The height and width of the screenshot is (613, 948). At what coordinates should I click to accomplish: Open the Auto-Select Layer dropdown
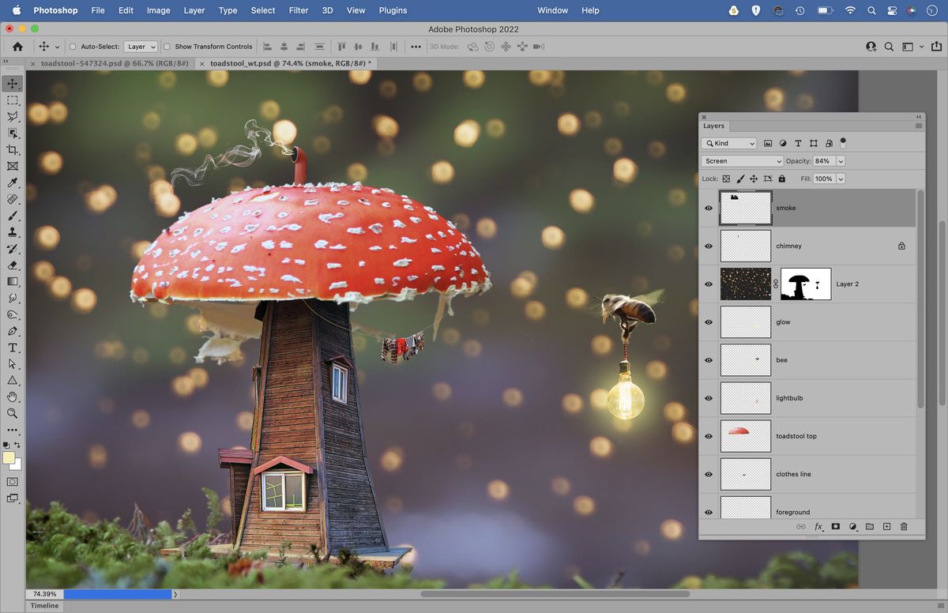click(x=141, y=47)
